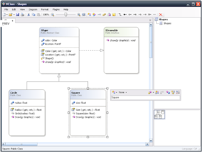Viewport: 203px width, 153px height.
Task: Click the Sort by Access icon
Action: [x=173, y=93]
